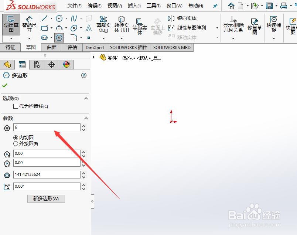
Task: Open Linear Sketch Pattern dropdown arrow
Action: coord(217,28)
